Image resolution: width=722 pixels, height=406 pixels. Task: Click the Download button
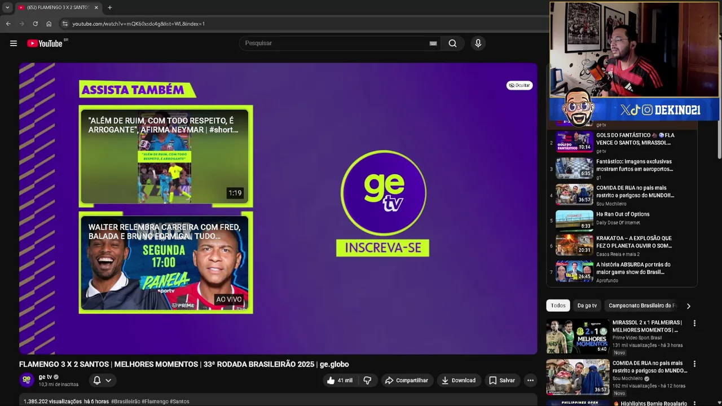coord(458,380)
